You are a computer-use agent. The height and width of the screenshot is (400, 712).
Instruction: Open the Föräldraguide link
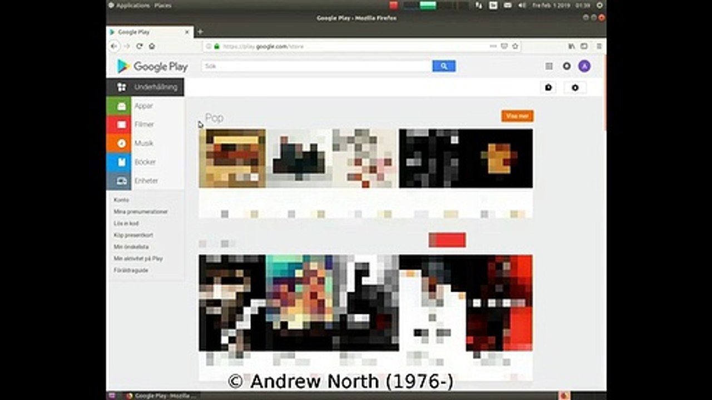point(131,270)
